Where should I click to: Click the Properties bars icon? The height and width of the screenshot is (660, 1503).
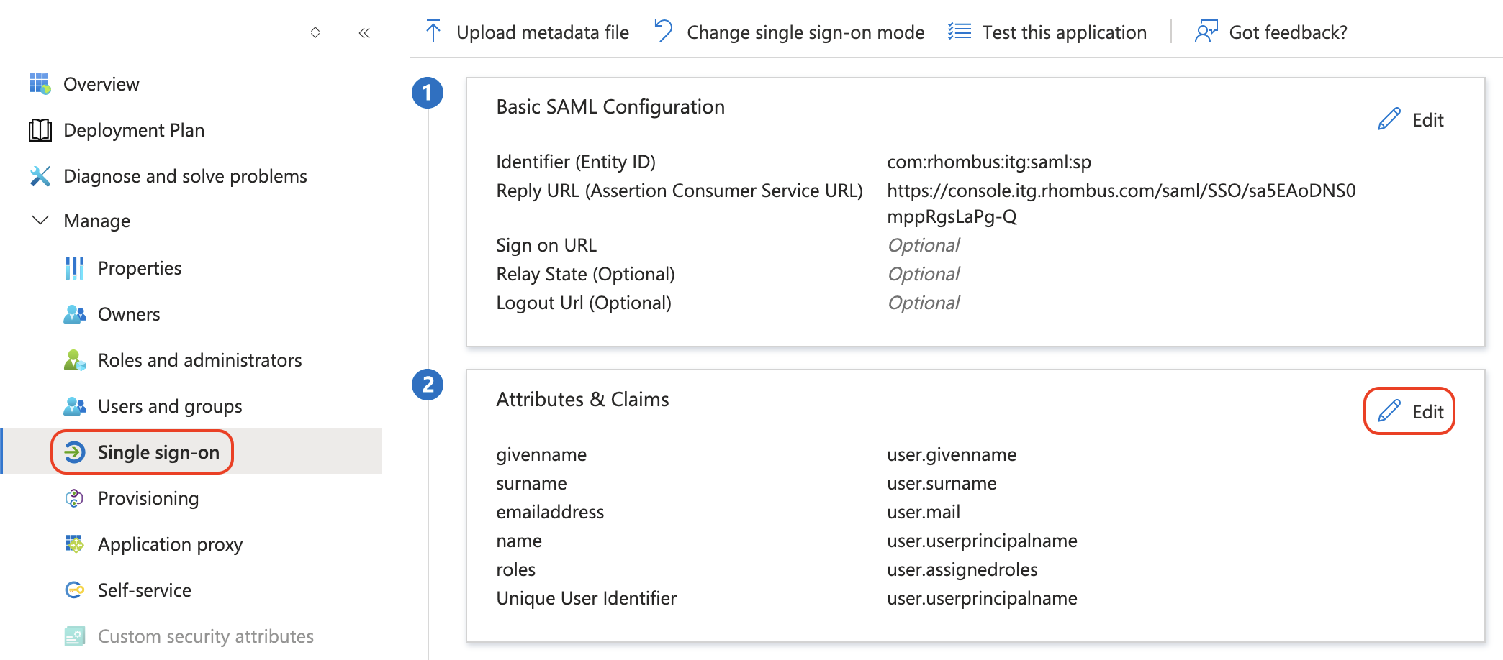point(74,268)
